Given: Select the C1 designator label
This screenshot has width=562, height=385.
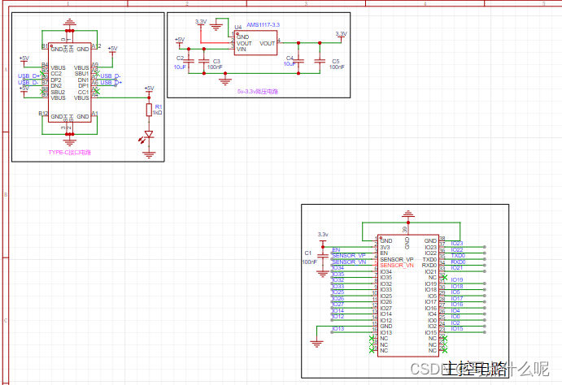Looking at the screenshot, I should tap(308, 253).
